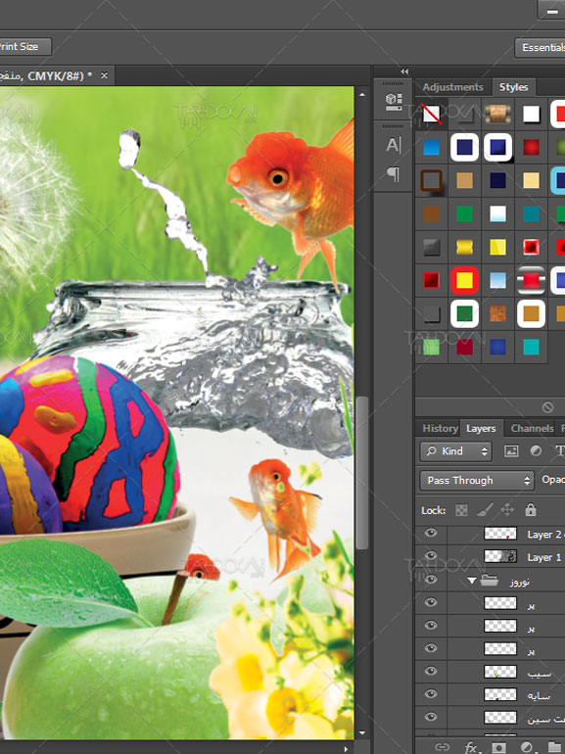The height and width of the screenshot is (754, 565).
Task: Select the No Style swatch icon
Action: (x=431, y=114)
